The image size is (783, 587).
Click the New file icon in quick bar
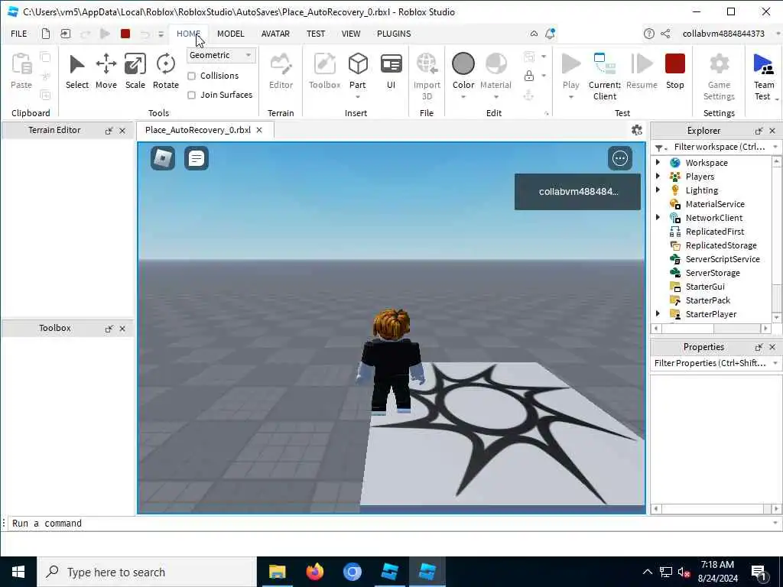45,34
